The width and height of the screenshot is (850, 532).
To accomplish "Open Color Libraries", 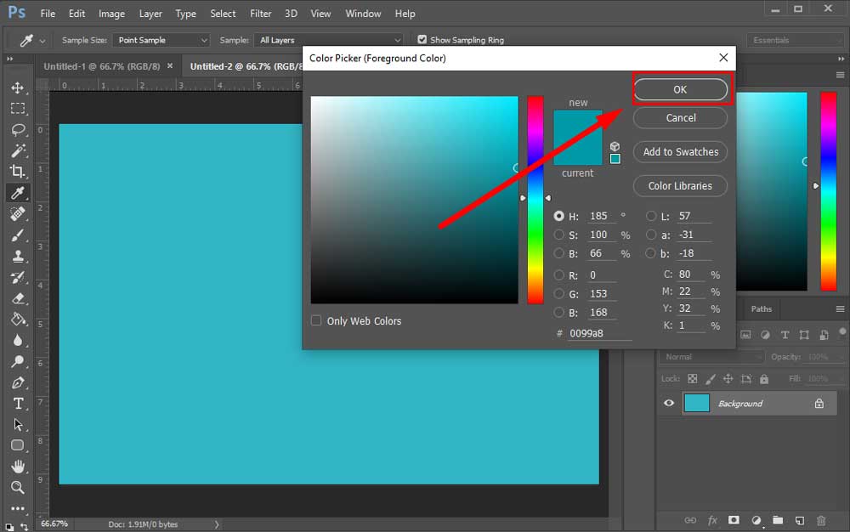I will tap(680, 186).
